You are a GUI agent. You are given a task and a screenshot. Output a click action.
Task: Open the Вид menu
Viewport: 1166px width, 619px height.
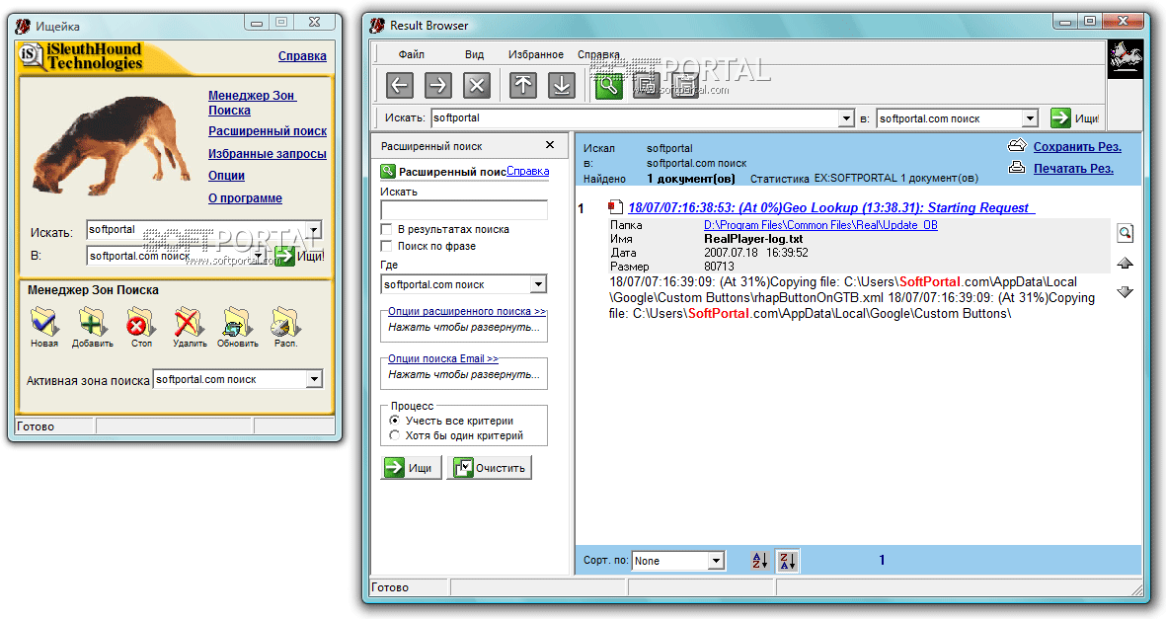point(475,54)
